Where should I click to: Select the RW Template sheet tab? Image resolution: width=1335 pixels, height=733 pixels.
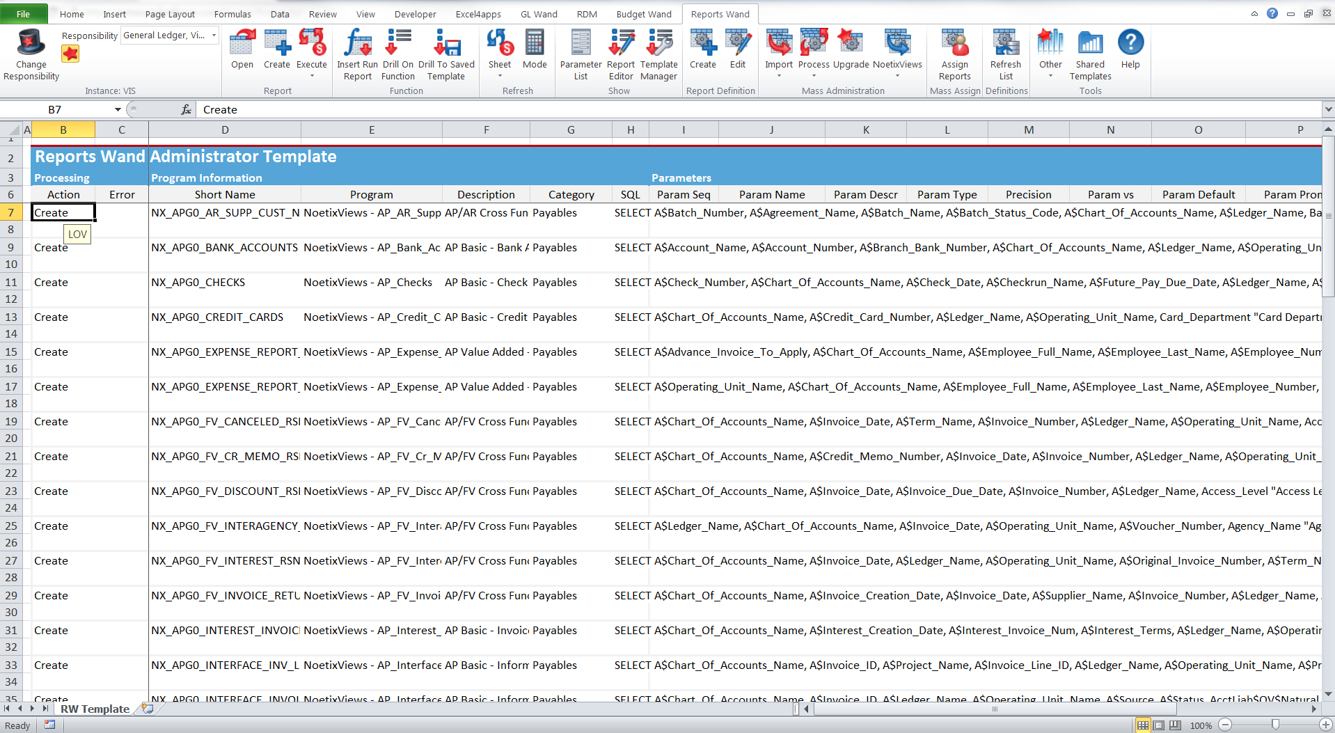tap(95, 709)
